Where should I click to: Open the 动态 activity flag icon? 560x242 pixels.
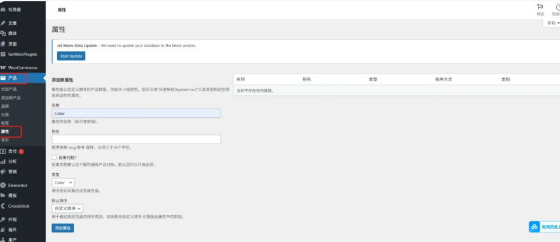540,7
